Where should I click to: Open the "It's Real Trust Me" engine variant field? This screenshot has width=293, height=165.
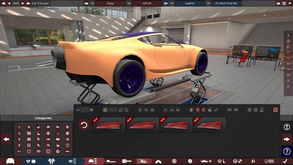[x=226, y=3]
